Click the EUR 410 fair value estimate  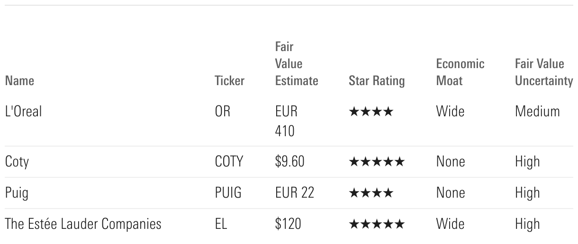286,121
